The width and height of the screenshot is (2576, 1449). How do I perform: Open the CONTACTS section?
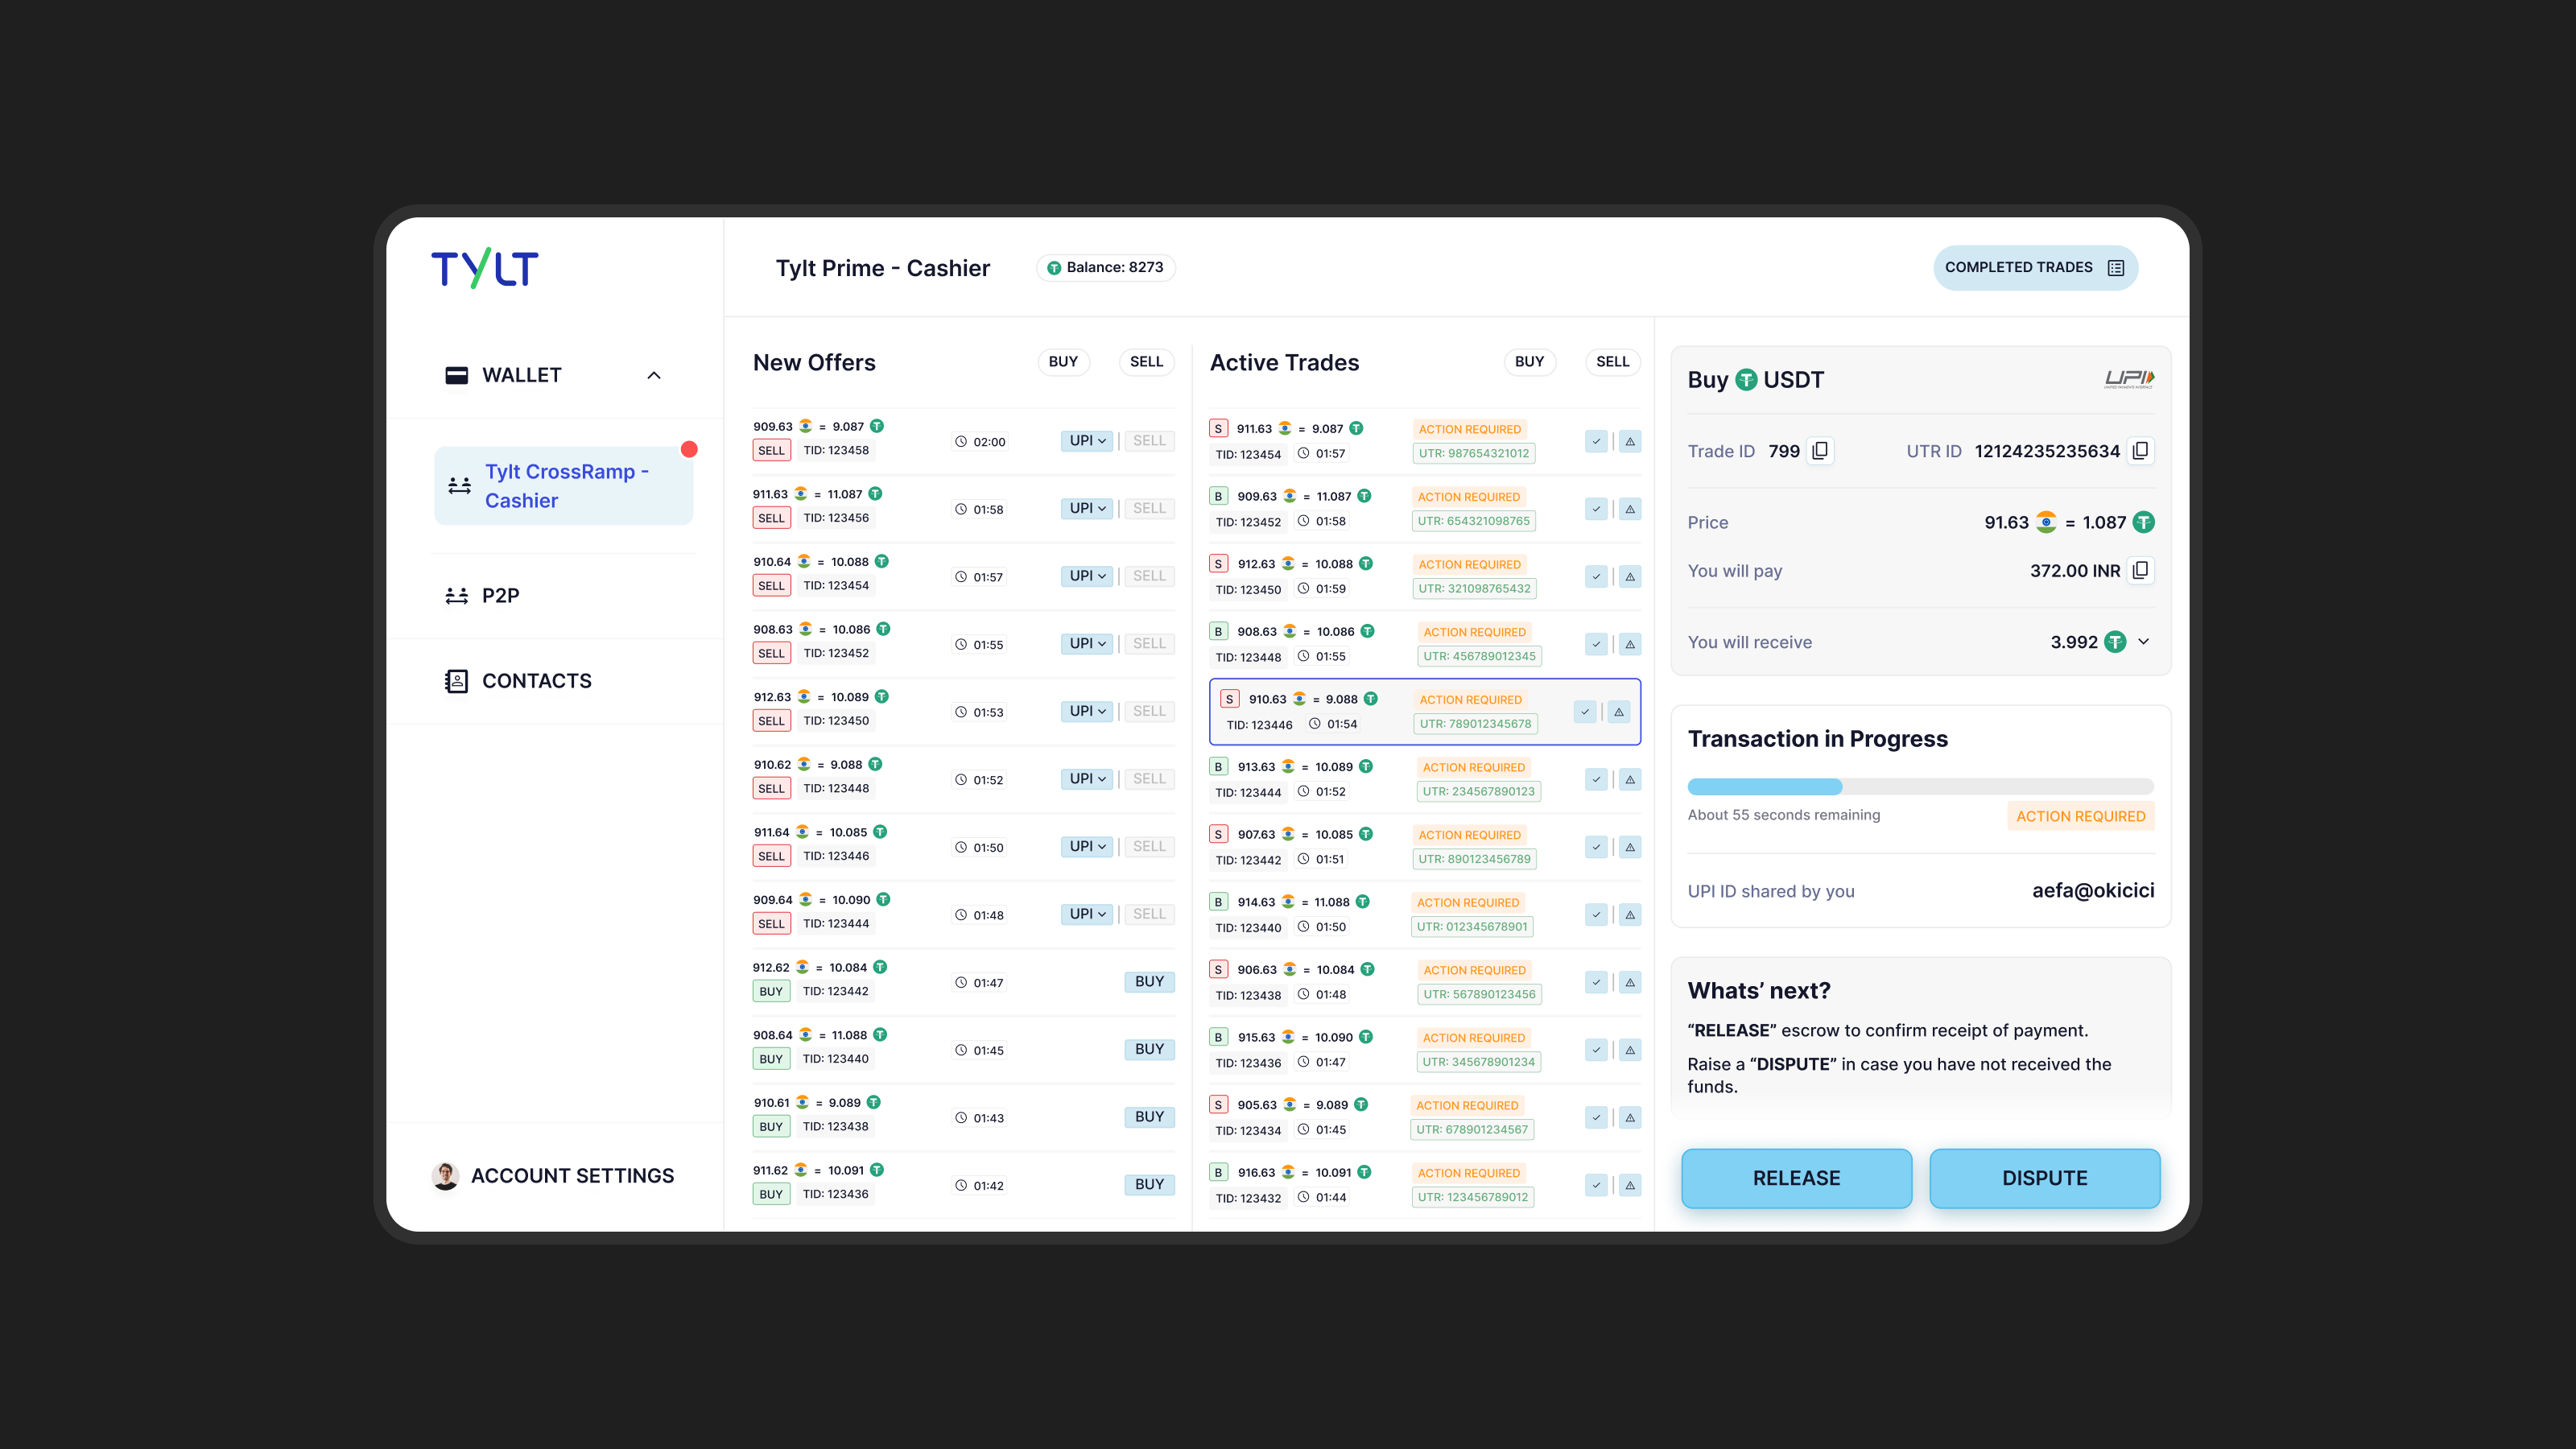(555, 681)
